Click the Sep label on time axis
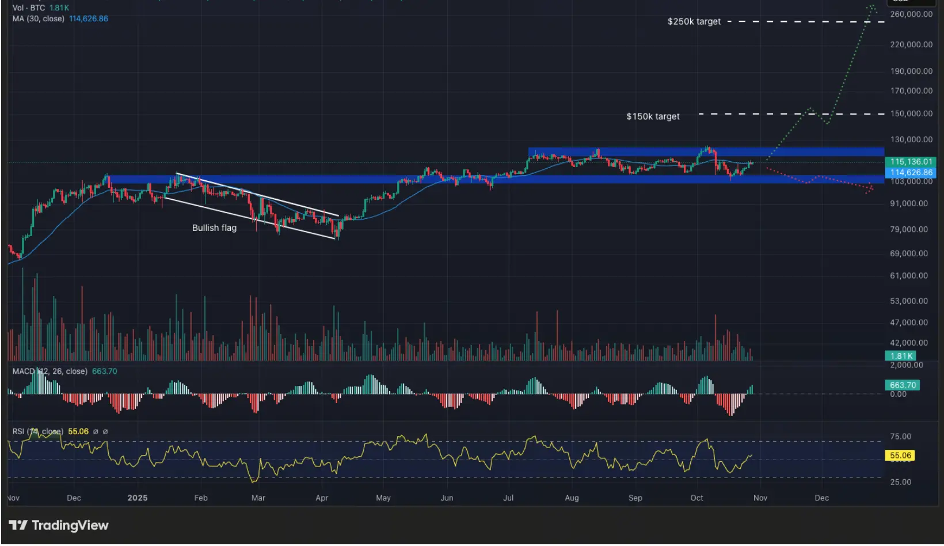Viewport: 944px width, 546px height. point(635,498)
